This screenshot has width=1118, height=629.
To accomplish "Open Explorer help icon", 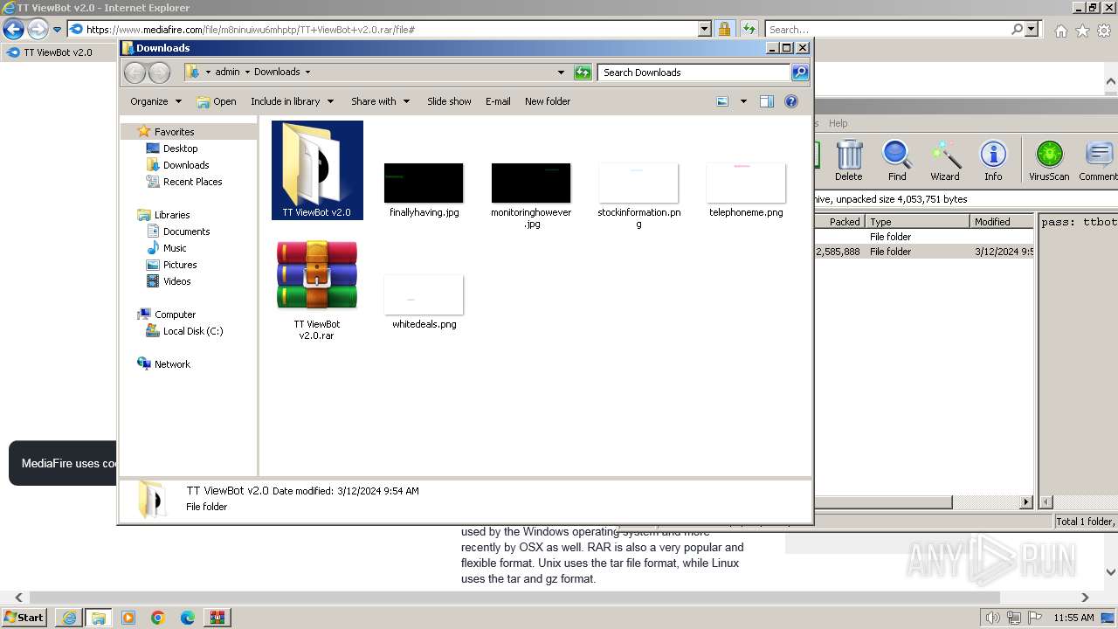I will [x=791, y=101].
